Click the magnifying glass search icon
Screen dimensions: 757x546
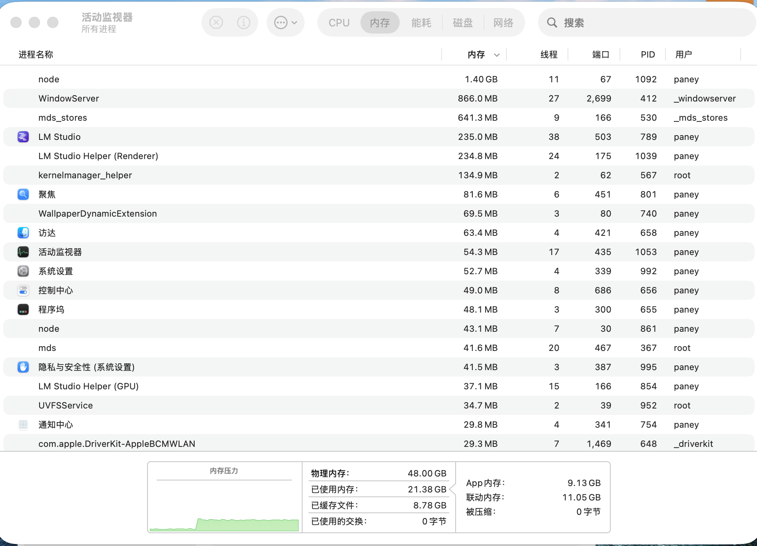tap(552, 22)
